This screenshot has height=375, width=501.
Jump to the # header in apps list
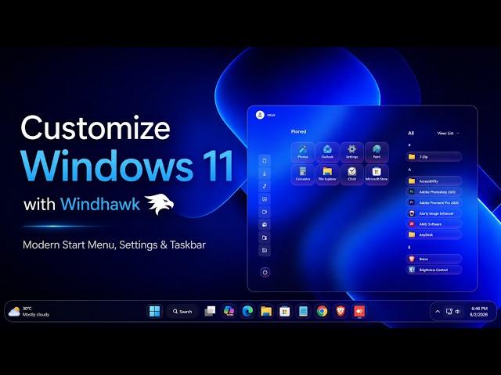tap(409, 145)
